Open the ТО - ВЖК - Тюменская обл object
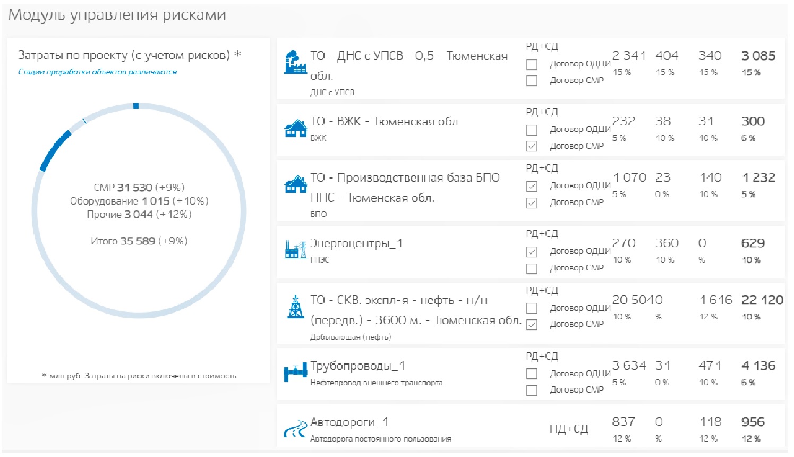This screenshot has height=457, width=794. (384, 122)
